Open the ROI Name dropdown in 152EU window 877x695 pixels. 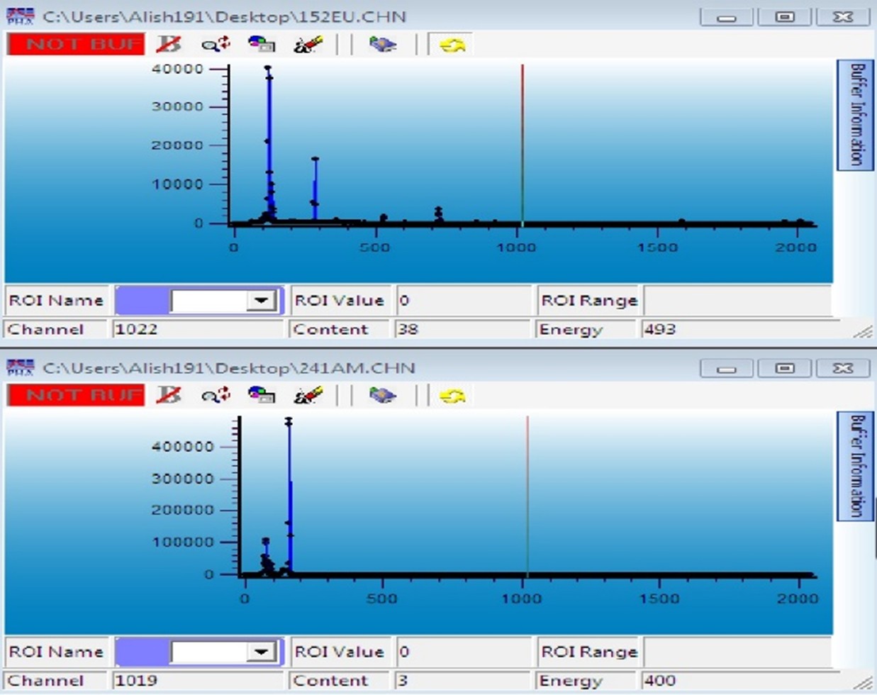(x=261, y=301)
